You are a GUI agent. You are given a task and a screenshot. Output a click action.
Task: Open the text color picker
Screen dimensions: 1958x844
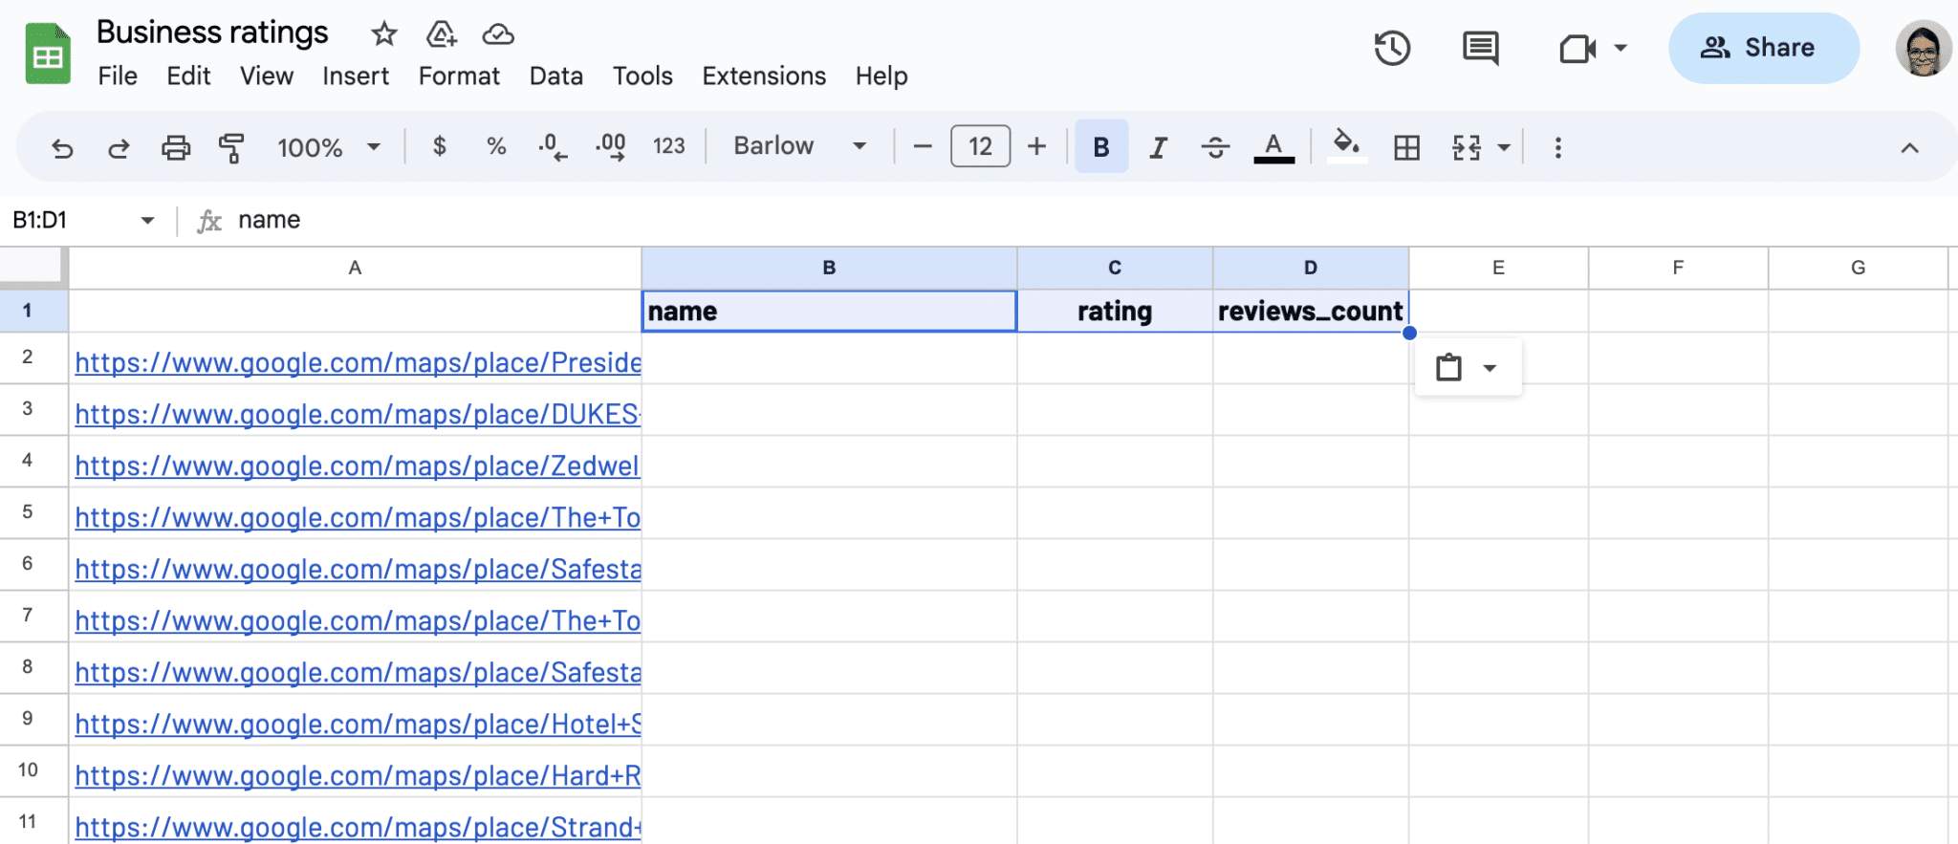point(1273,146)
